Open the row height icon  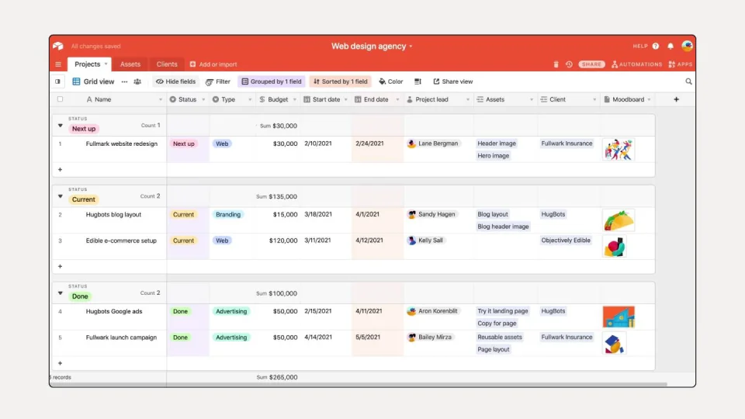point(418,81)
